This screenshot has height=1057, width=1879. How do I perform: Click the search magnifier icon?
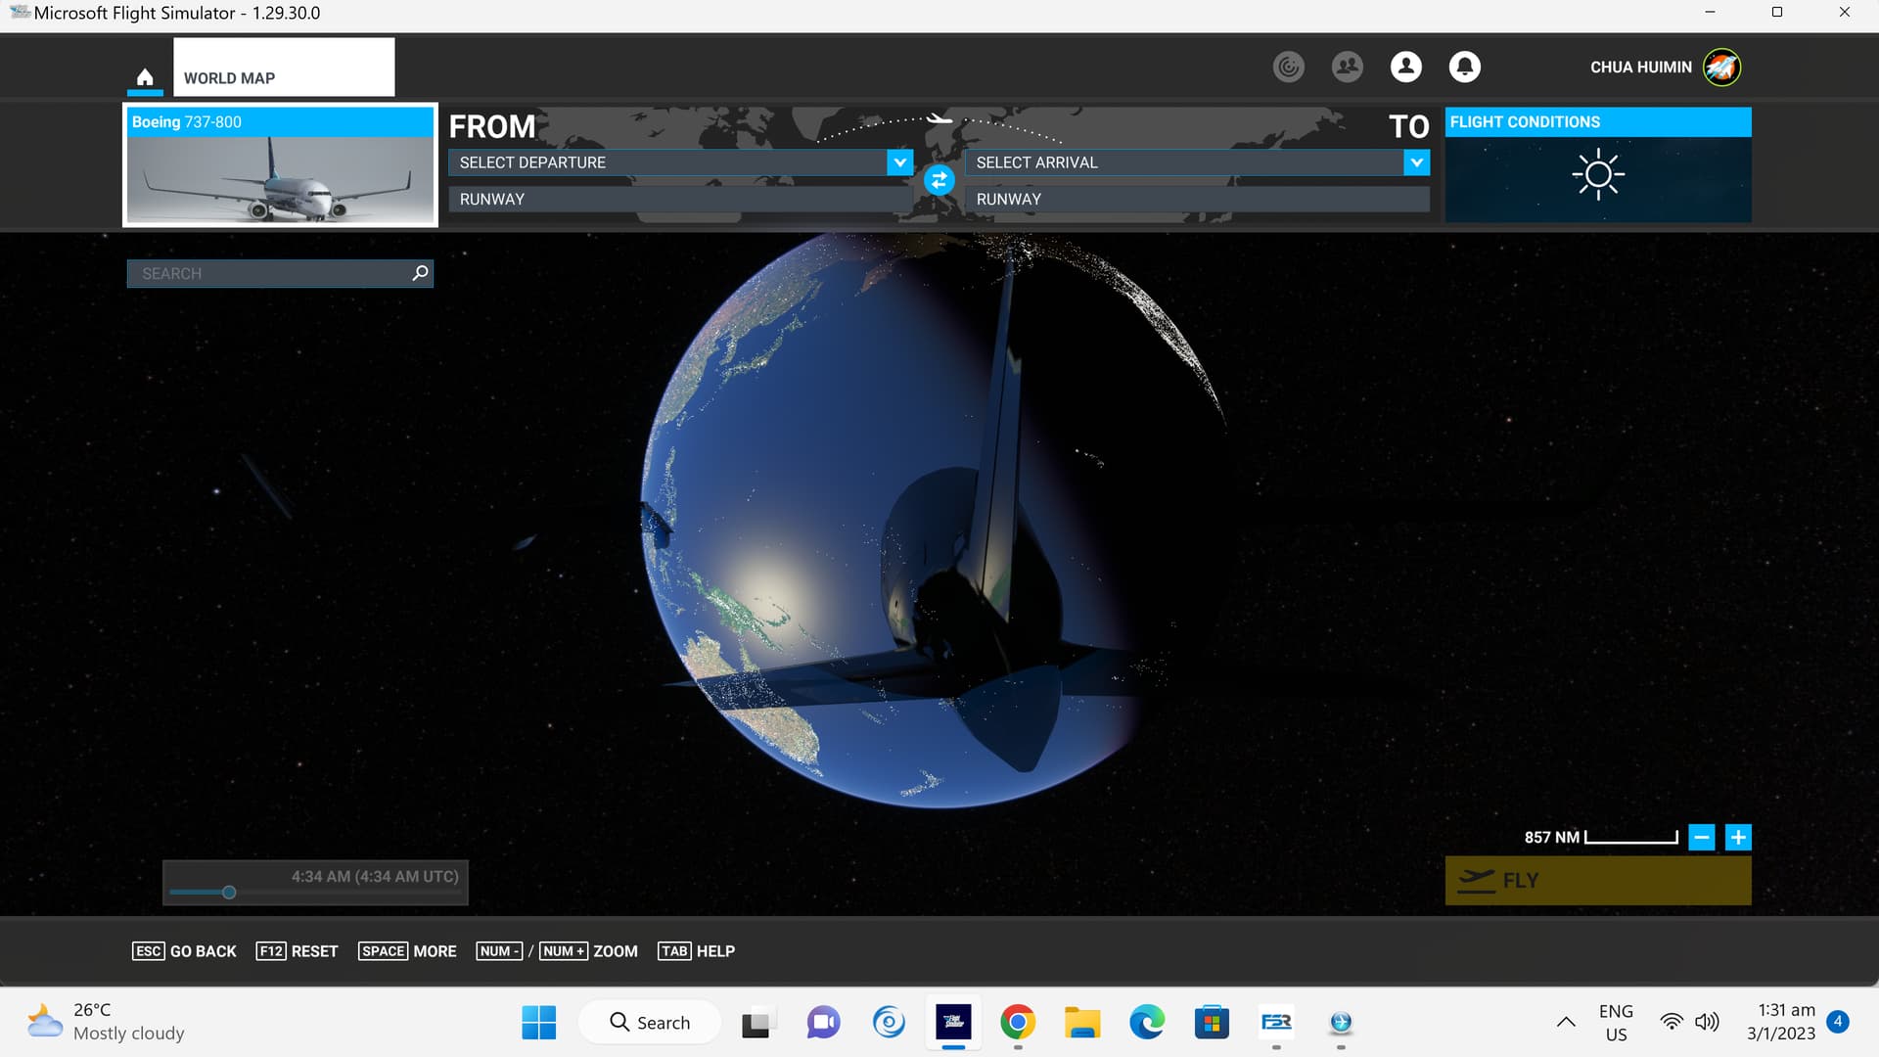(x=420, y=273)
